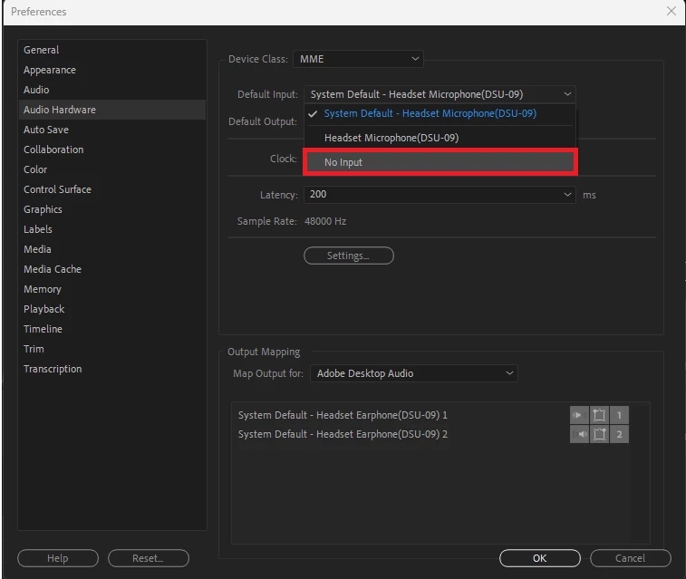Viewport: 686px width, 579px height.
Task: Go to Auto Save preferences
Action: (112, 130)
